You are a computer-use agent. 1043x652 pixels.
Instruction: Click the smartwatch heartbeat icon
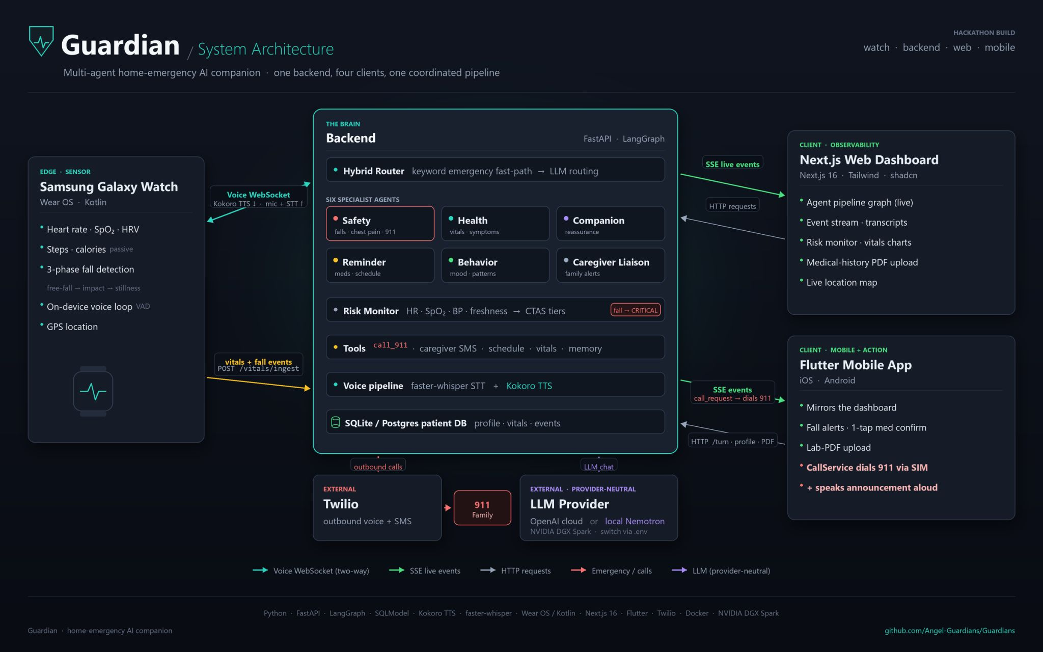click(93, 391)
